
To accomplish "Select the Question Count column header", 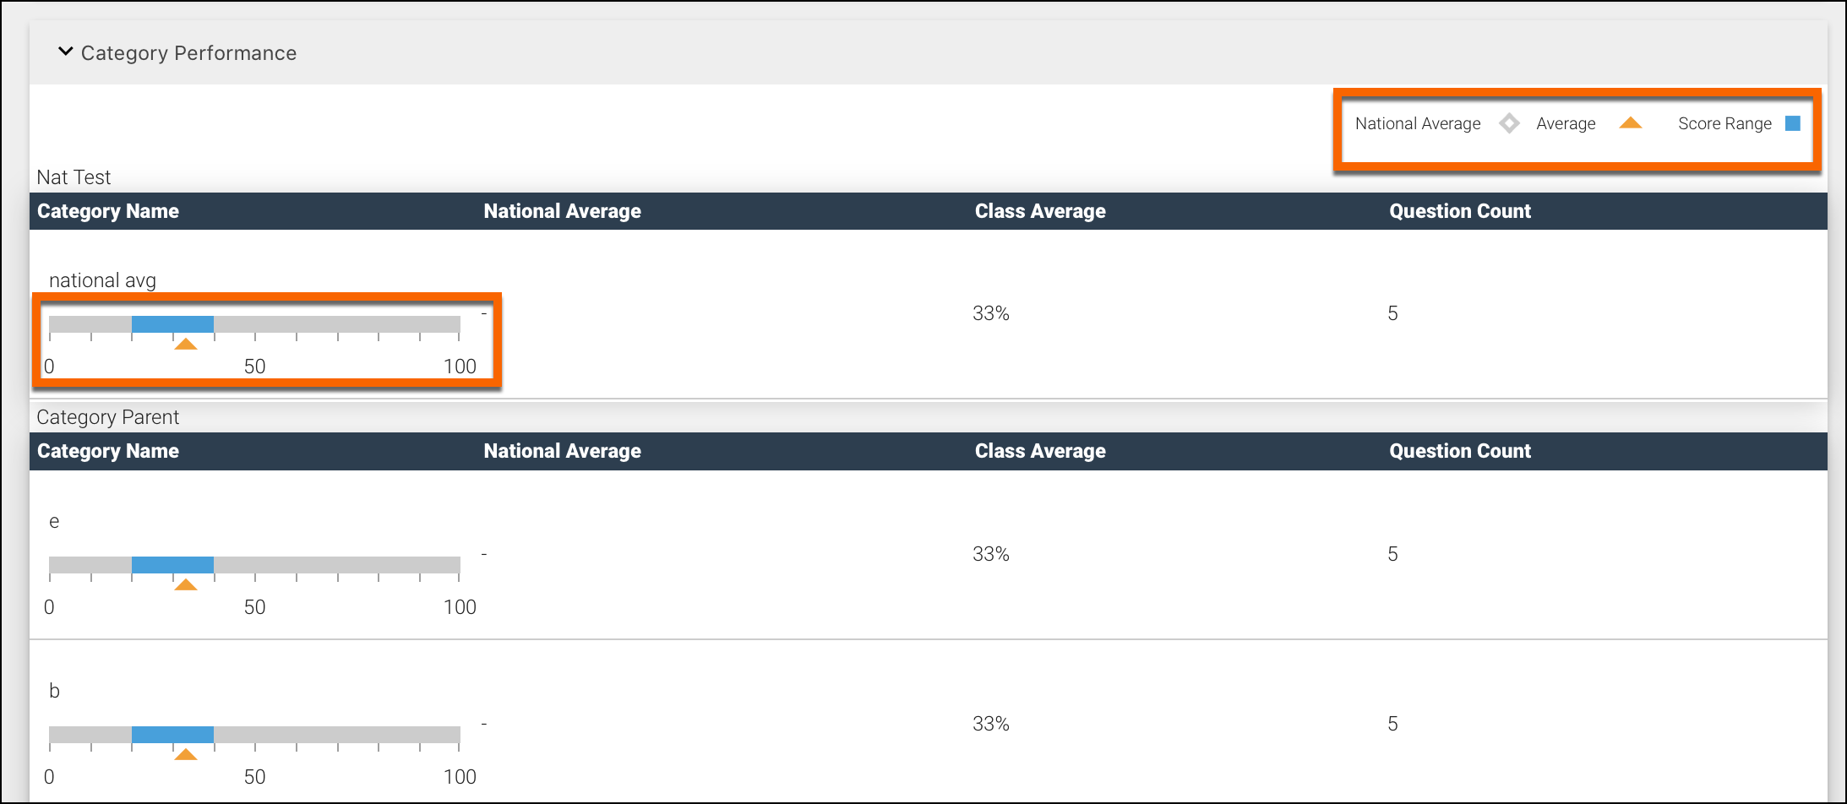I will point(1460,211).
